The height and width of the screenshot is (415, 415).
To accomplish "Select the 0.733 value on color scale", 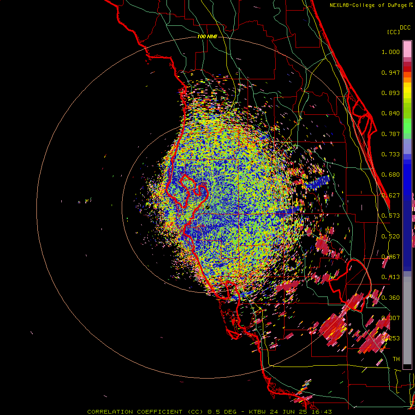I will click(x=391, y=154).
